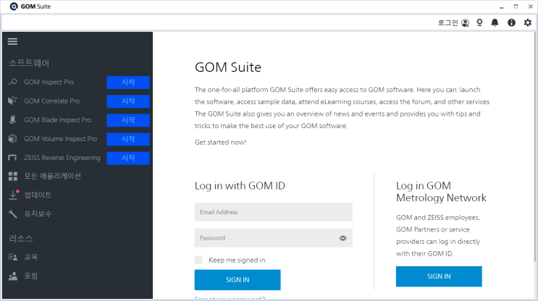
Task: Open 포럼 under 리소스
Action: [x=31, y=276]
